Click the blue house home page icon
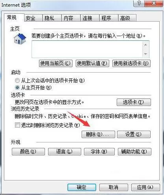This screenshot has height=195, width=164. pyautogui.click(x=20, y=39)
